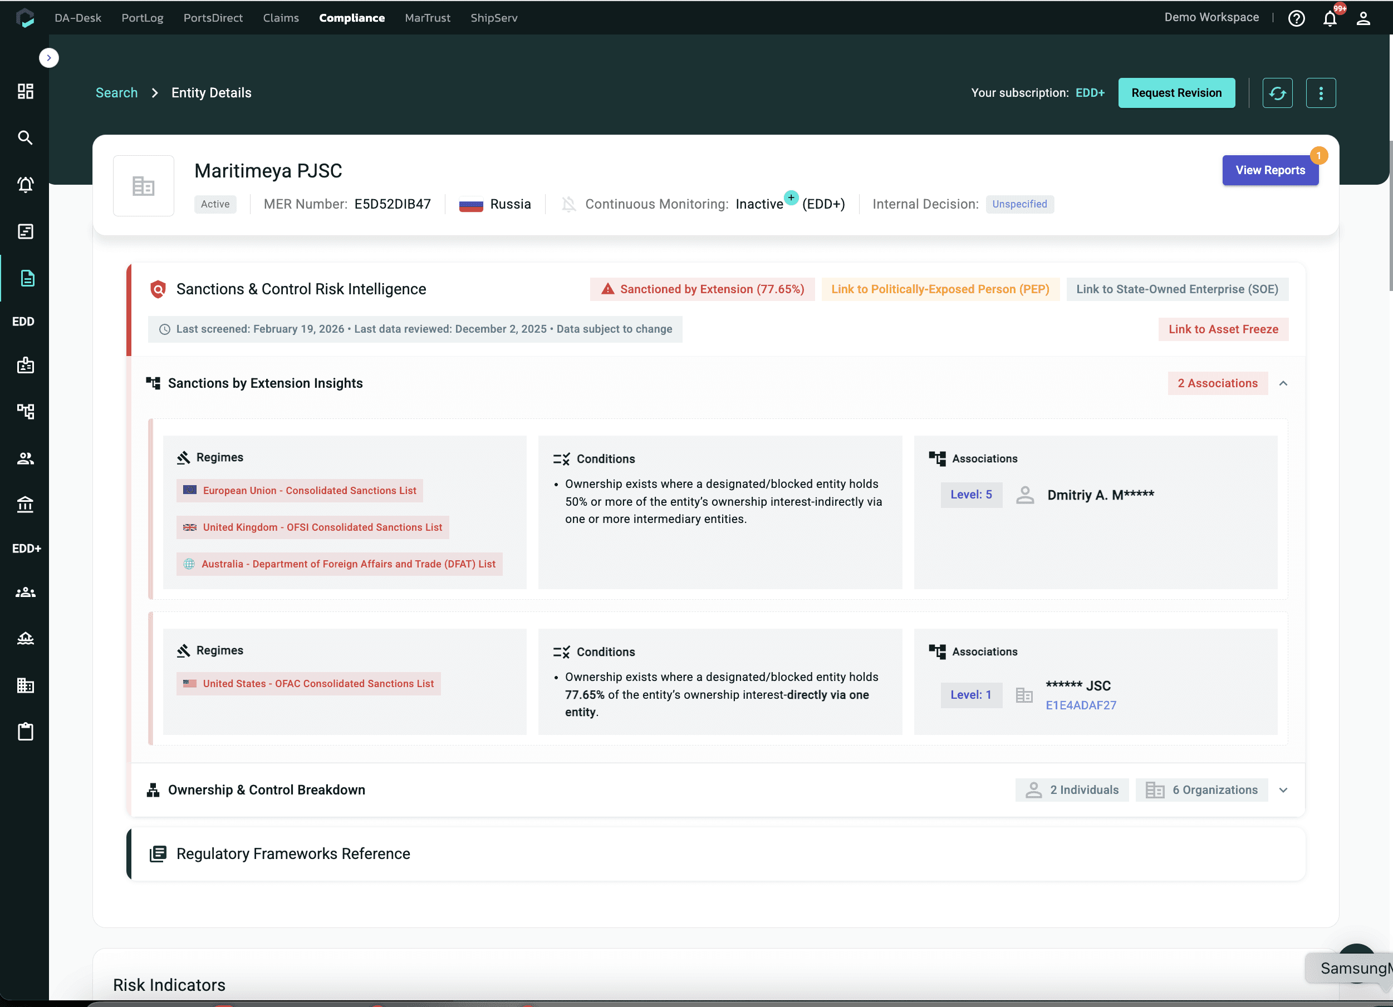Viewport: 1393px width, 1007px height.
Task: Open the dashboard grid icon in sidebar
Action: tap(25, 91)
